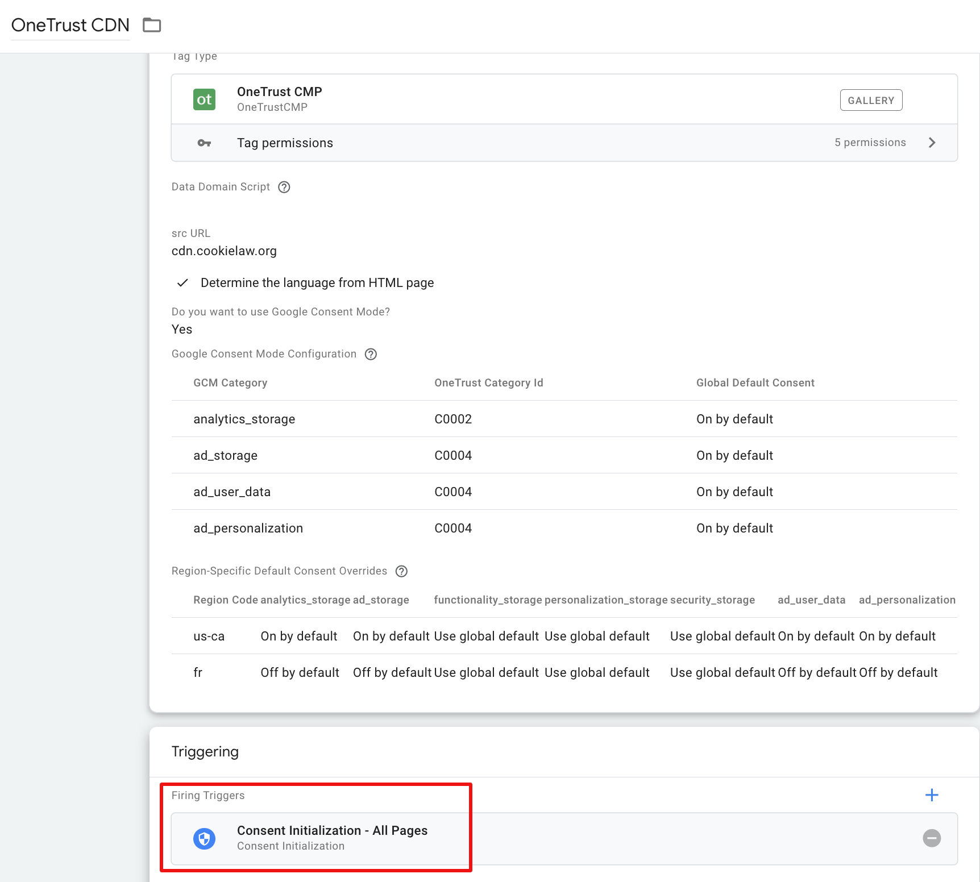Click the Google Consent Mode Configuration help icon
980x882 pixels.
coord(370,353)
